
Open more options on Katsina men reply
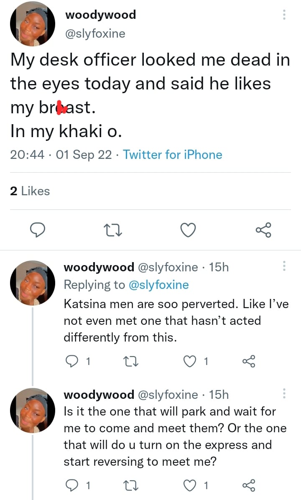coord(284,266)
